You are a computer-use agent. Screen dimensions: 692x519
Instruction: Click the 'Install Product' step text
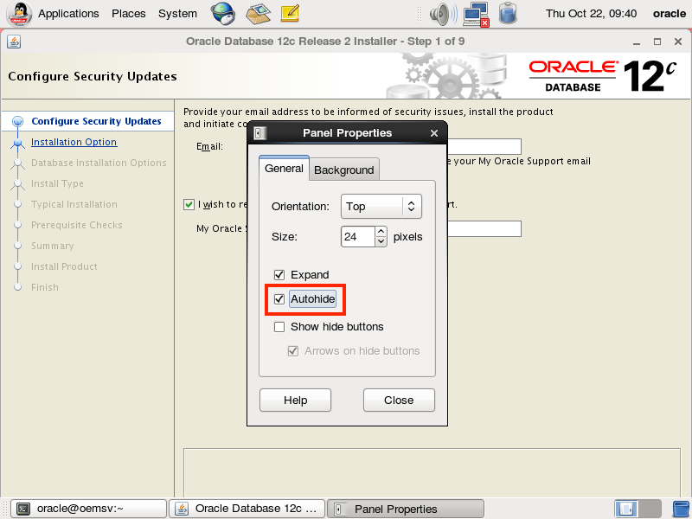(64, 266)
